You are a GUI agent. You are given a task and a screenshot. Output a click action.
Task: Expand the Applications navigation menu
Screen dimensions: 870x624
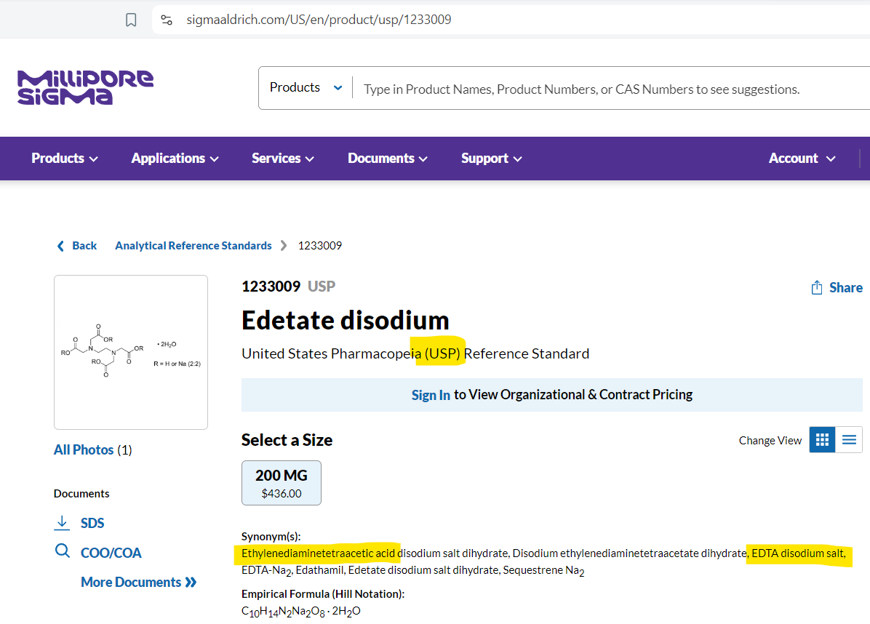coord(175,159)
